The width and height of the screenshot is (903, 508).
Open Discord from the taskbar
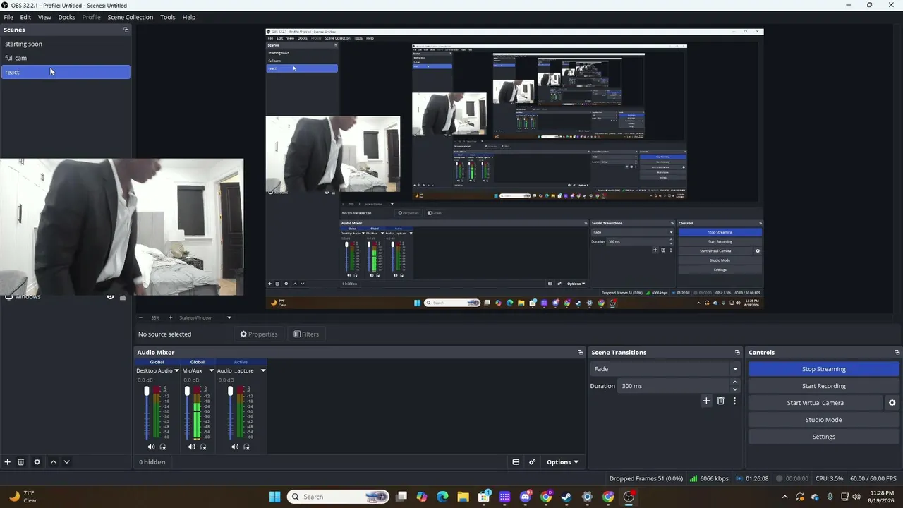coord(525,497)
